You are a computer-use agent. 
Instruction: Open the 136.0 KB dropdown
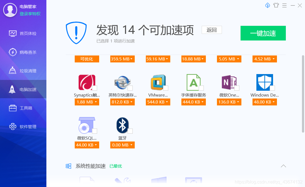point(229,102)
